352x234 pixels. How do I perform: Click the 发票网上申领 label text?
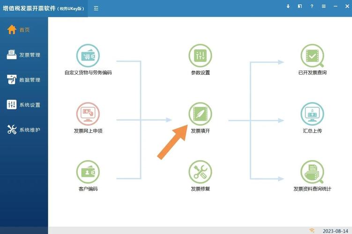(88, 131)
